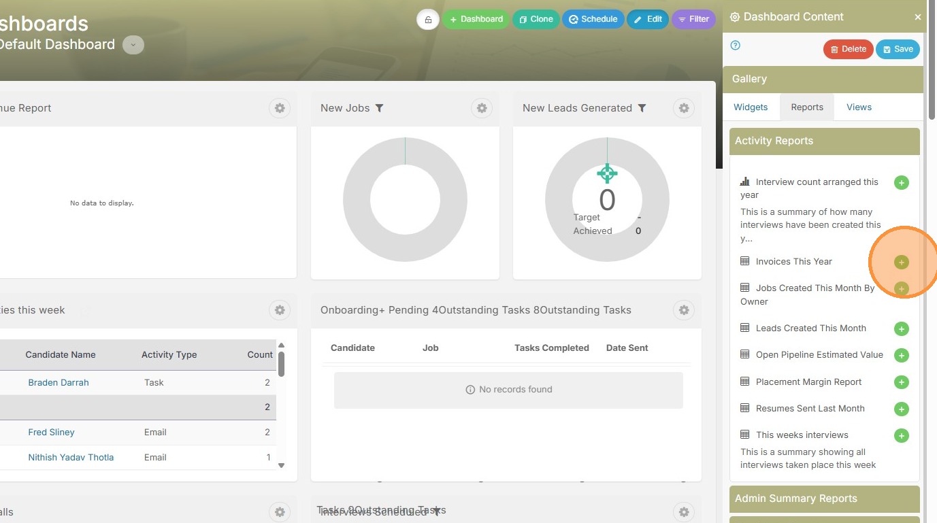The height and width of the screenshot is (523, 937).
Task: Click the 'This weeks interviews' report name
Action: (802, 435)
